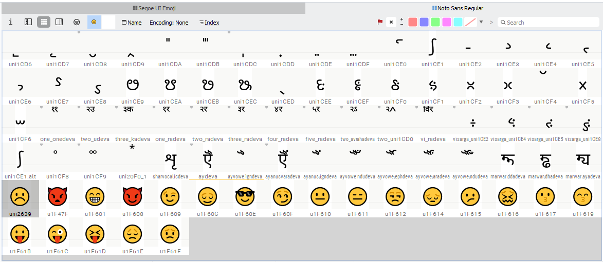Image resolution: width=603 pixels, height=262 pixels.
Task: Select the u1F60C relieved face glyph
Action: pyautogui.click(x=208, y=198)
